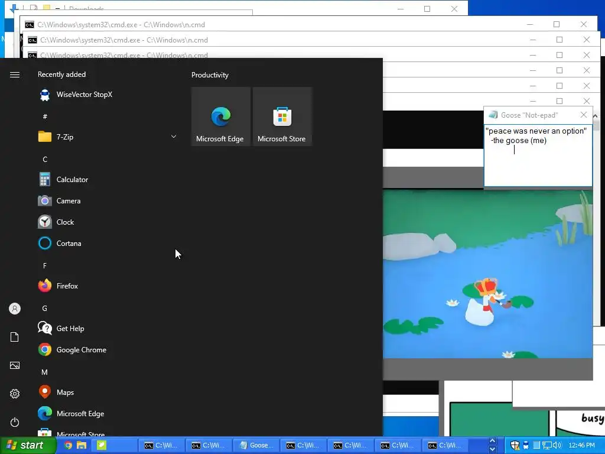Click the letter F section header
605x454 pixels.
click(45, 265)
